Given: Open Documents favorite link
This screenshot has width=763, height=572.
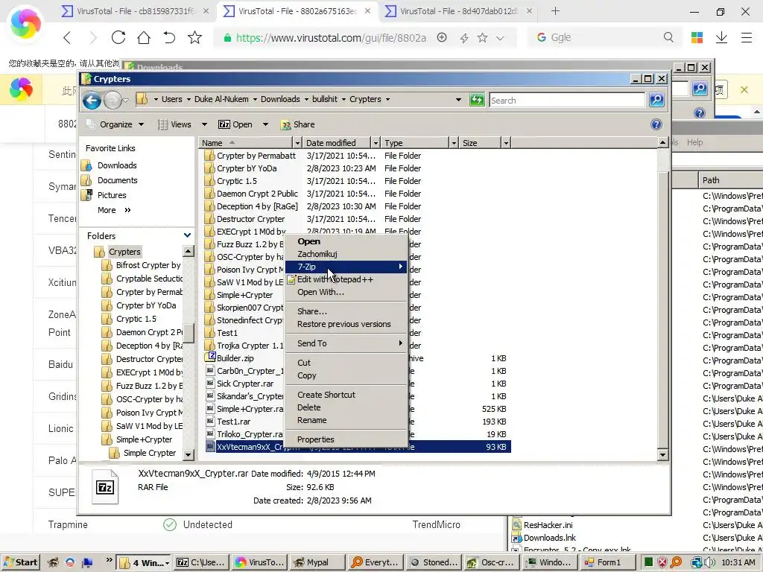Looking at the screenshot, I should click(x=117, y=180).
